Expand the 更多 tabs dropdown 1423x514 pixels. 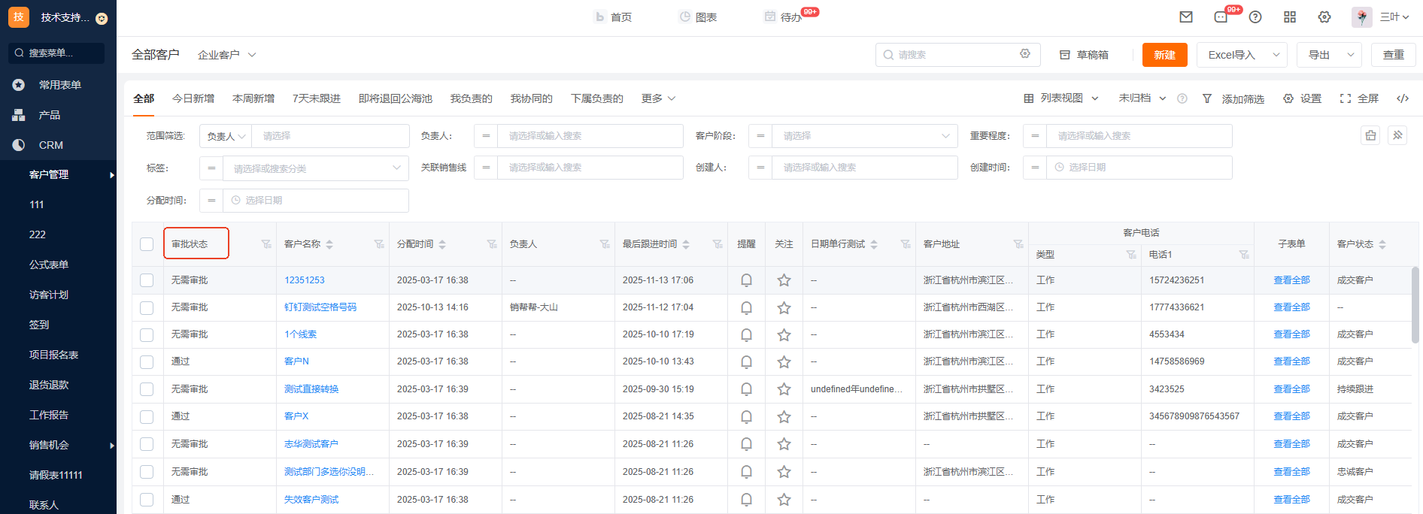pos(658,98)
